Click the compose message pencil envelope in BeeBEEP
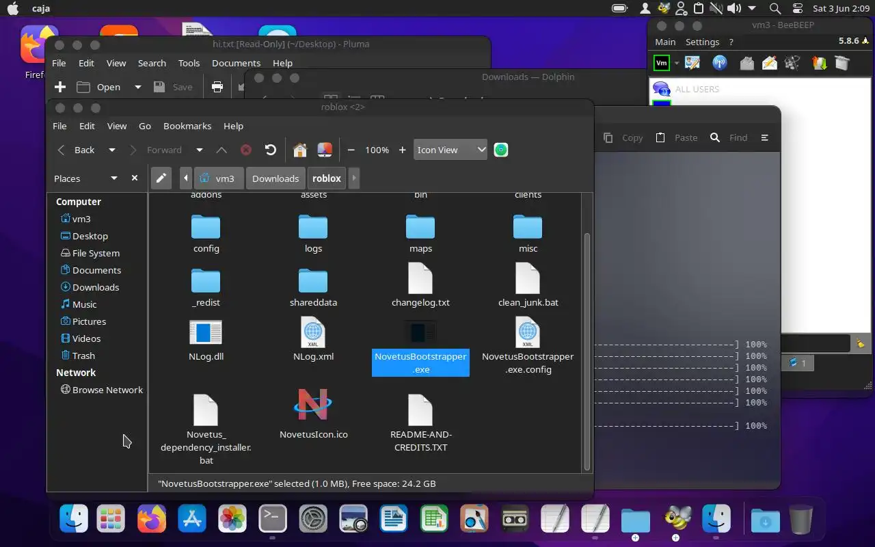This screenshot has width=875, height=547. (770, 63)
